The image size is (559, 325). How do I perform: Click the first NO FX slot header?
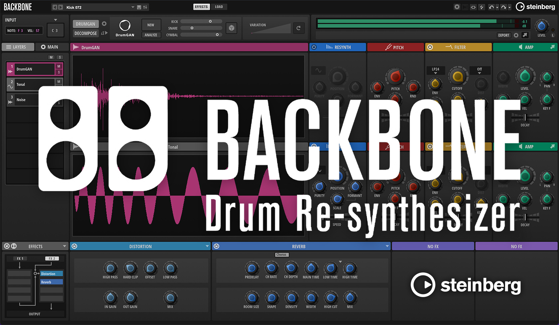(x=433, y=246)
